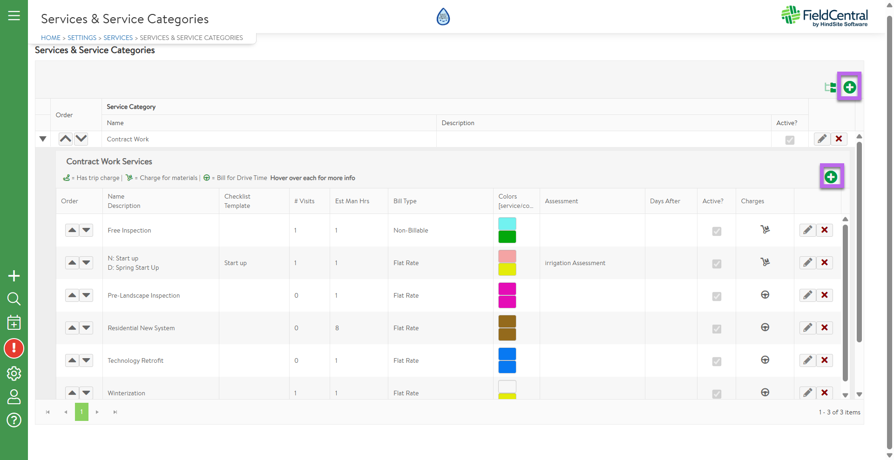Open the hamburger navigation menu
Screen dimensions: 894x460
[14, 16]
